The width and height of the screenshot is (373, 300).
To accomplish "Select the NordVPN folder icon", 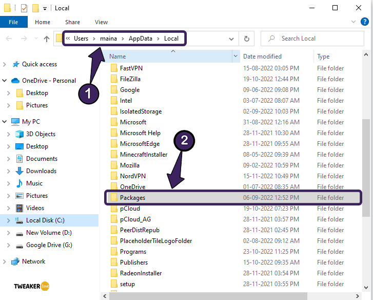I will 114,176.
